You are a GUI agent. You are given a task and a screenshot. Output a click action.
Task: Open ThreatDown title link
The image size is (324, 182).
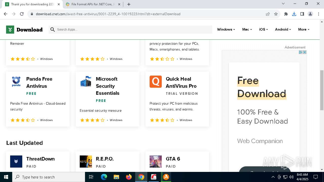(x=40, y=159)
